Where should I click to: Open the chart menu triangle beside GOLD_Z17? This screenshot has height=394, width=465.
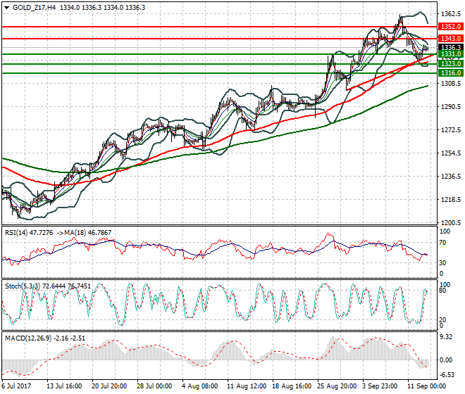7,8
